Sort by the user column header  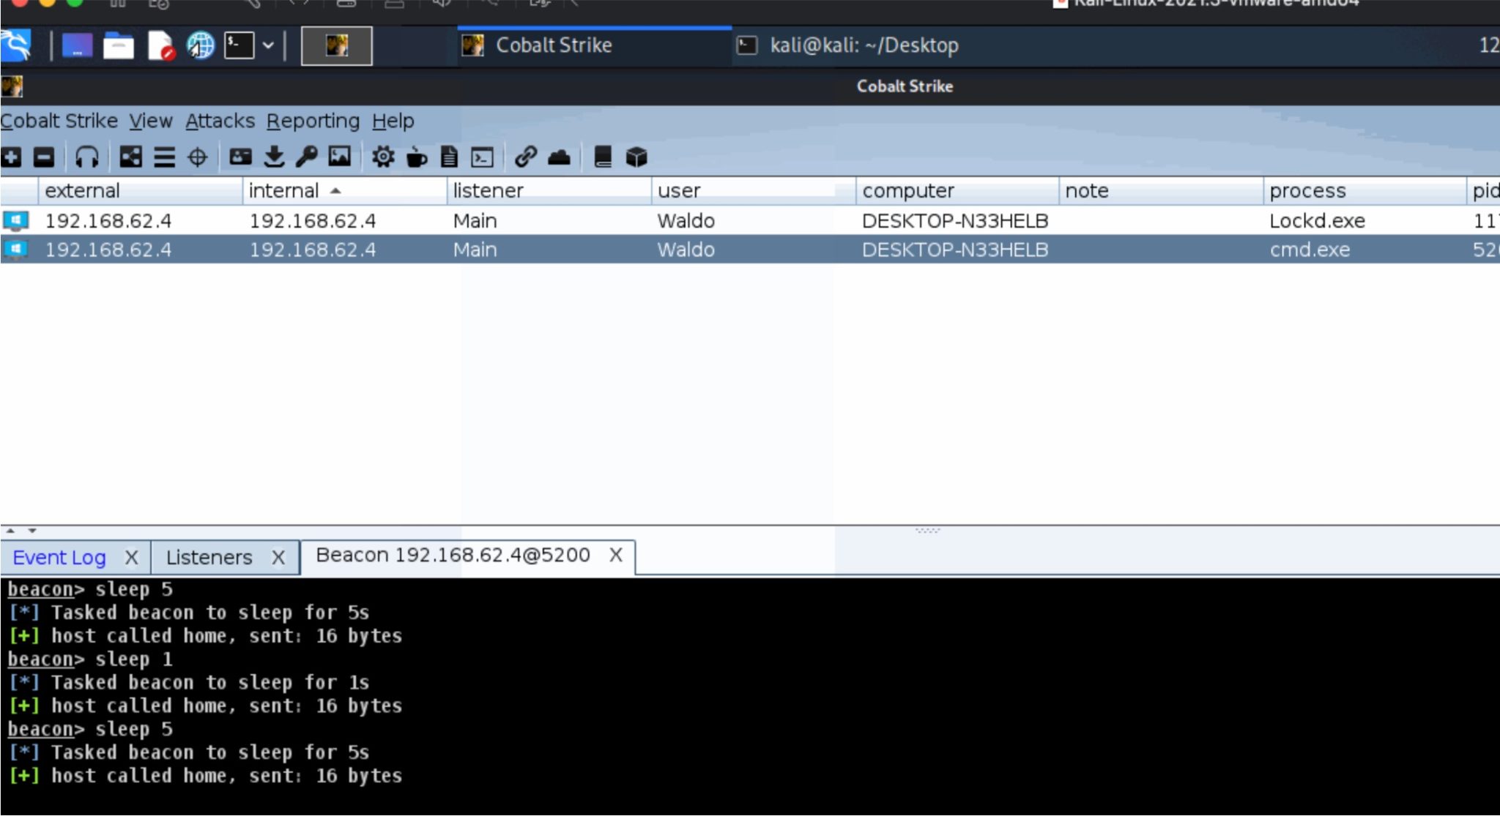753,191
